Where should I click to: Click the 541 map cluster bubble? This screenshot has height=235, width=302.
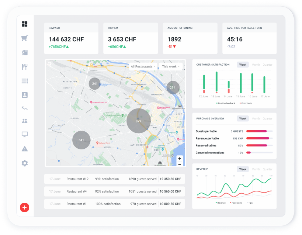81,140
